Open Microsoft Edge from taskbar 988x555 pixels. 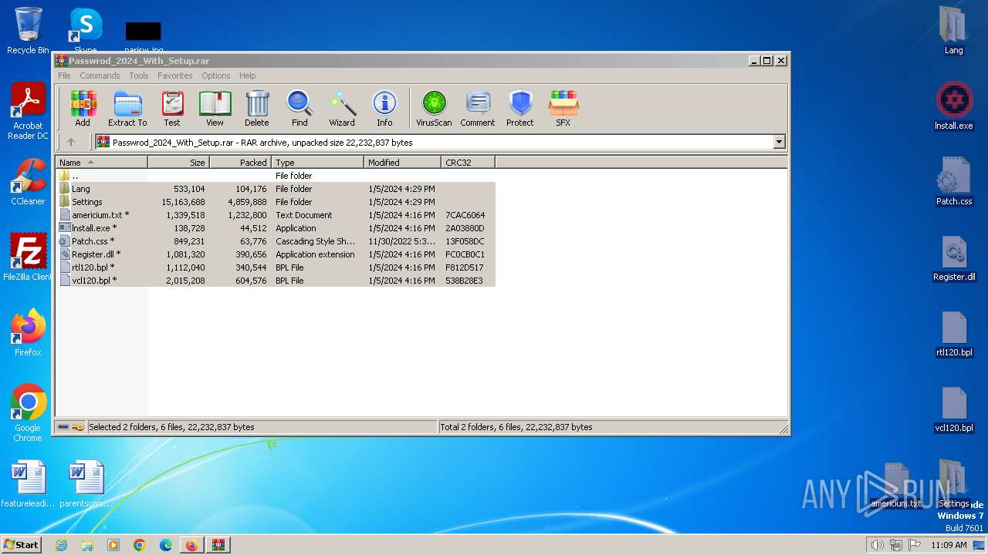click(x=165, y=545)
